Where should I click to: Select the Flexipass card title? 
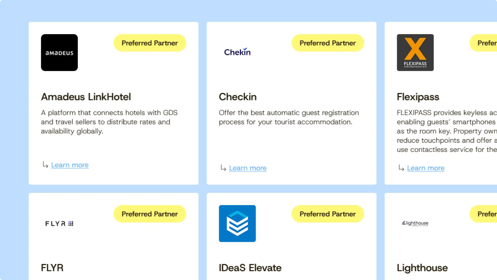(418, 97)
